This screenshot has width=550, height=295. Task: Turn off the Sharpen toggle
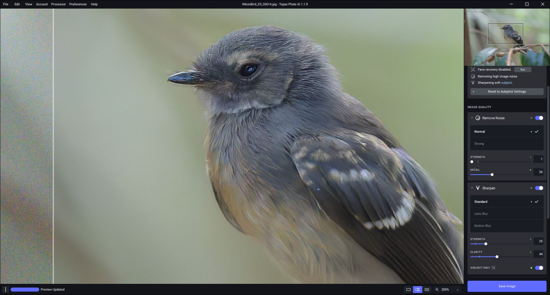tap(539, 188)
